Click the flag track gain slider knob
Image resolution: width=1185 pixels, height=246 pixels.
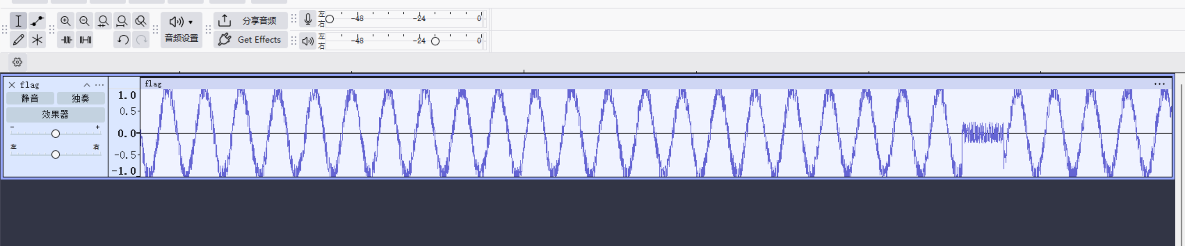pyautogui.click(x=56, y=134)
